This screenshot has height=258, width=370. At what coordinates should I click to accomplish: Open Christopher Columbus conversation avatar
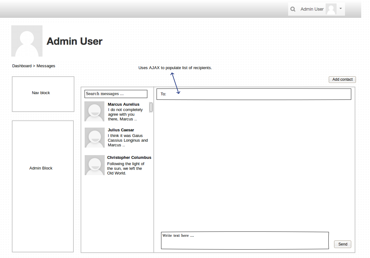point(95,165)
